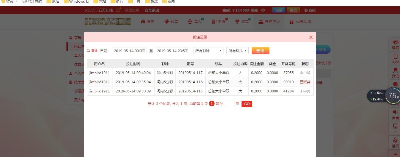Open the 优惠活动 promotions nav item
The image size is (400, 157).
(300, 22)
